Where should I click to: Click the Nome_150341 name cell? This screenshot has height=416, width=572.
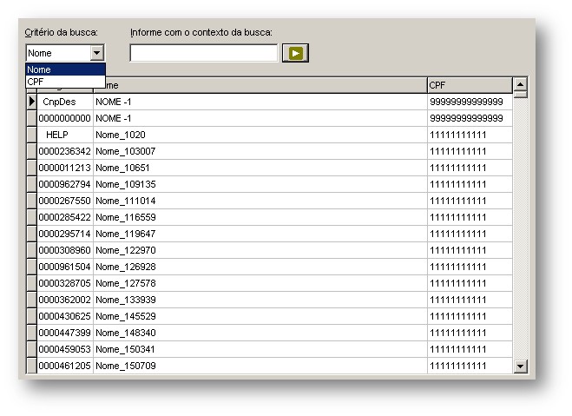[x=260, y=349]
